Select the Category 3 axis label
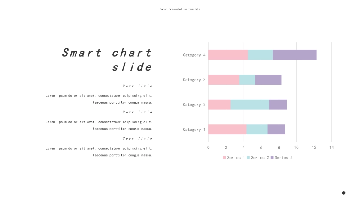 [194, 80]
